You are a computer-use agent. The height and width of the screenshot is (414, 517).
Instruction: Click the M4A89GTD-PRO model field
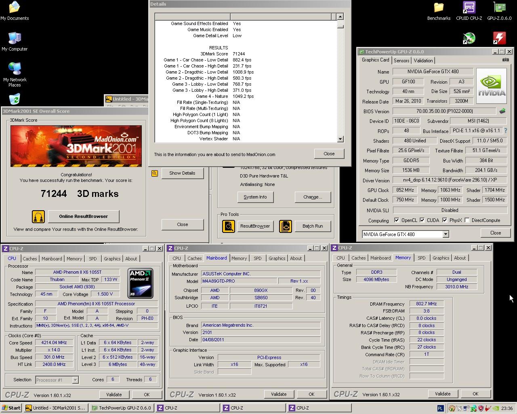pos(239,281)
